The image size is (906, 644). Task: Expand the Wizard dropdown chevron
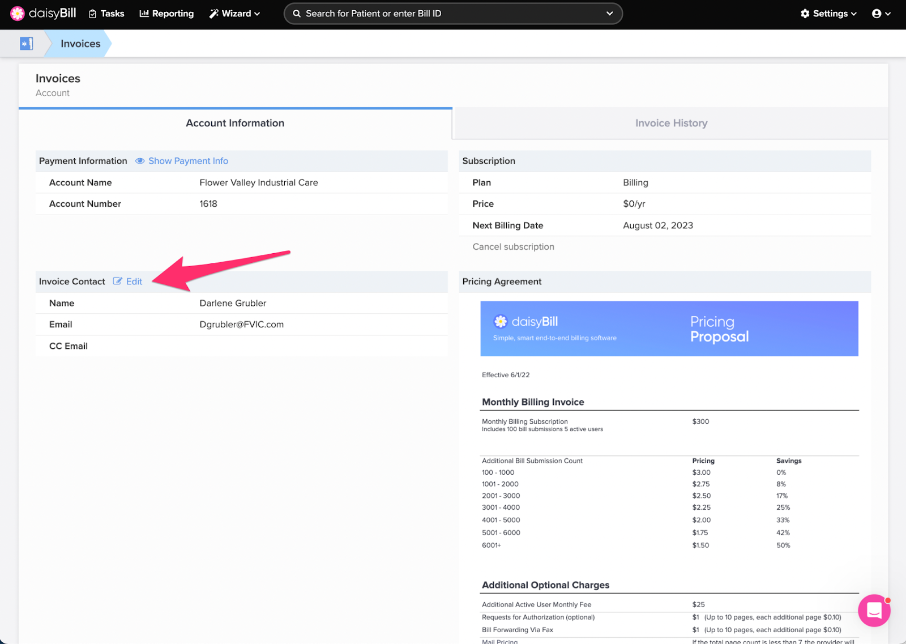point(257,13)
